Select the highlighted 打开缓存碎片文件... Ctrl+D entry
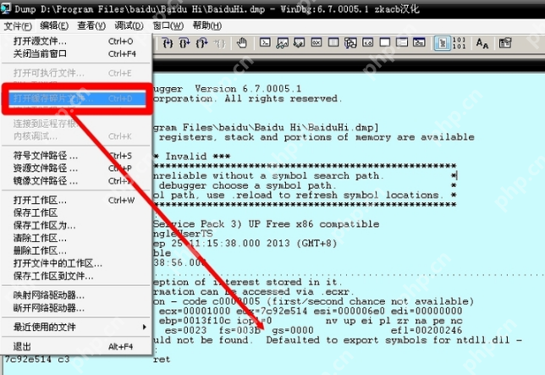This screenshot has height=375, width=545. tap(77, 99)
